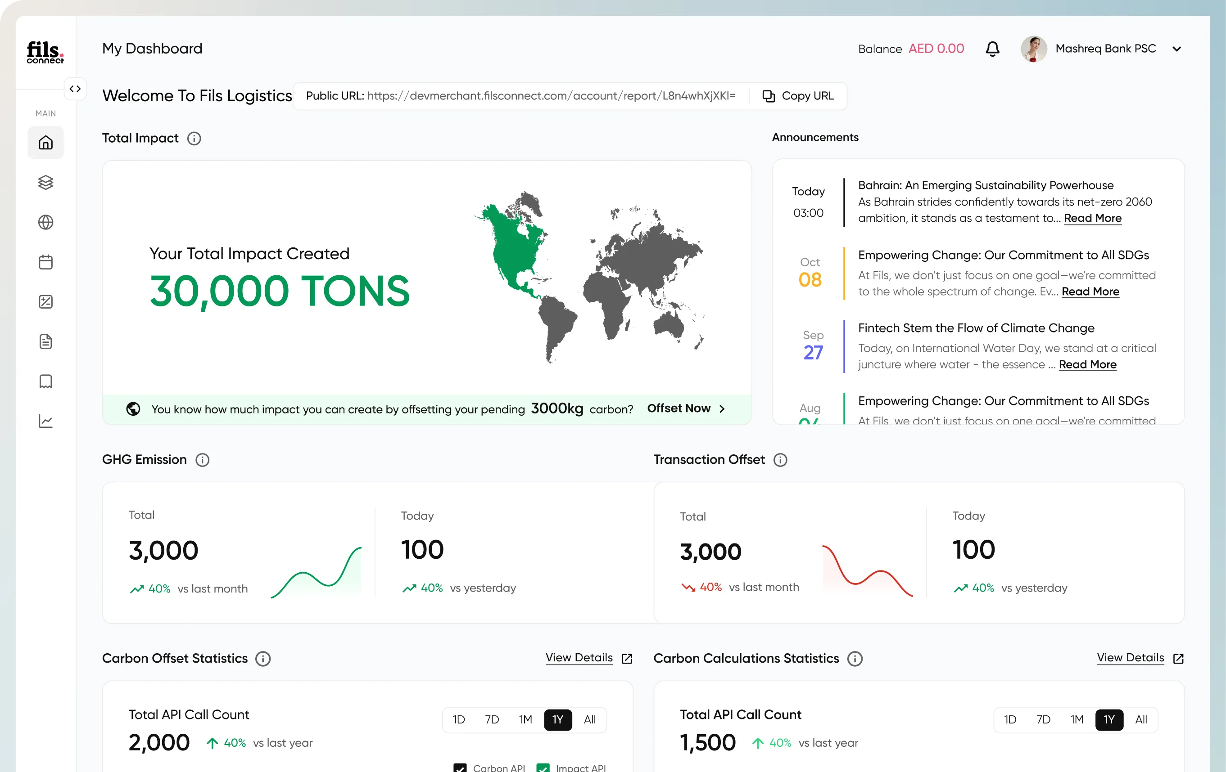The width and height of the screenshot is (1226, 772).
Task: Show info for Transaction Offset
Action: pyautogui.click(x=780, y=460)
